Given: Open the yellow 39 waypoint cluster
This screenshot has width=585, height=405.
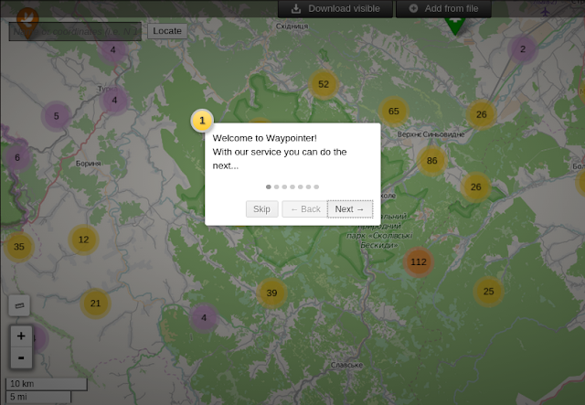Looking at the screenshot, I should click(271, 293).
